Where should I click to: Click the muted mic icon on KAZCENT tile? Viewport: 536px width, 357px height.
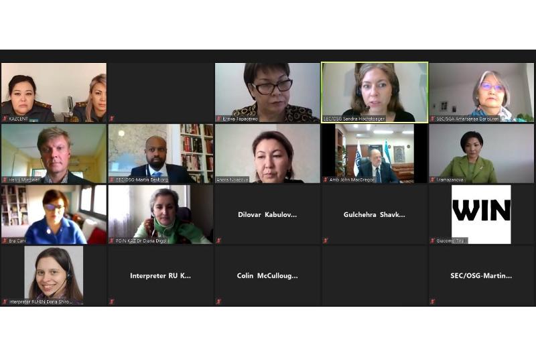(x=5, y=119)
